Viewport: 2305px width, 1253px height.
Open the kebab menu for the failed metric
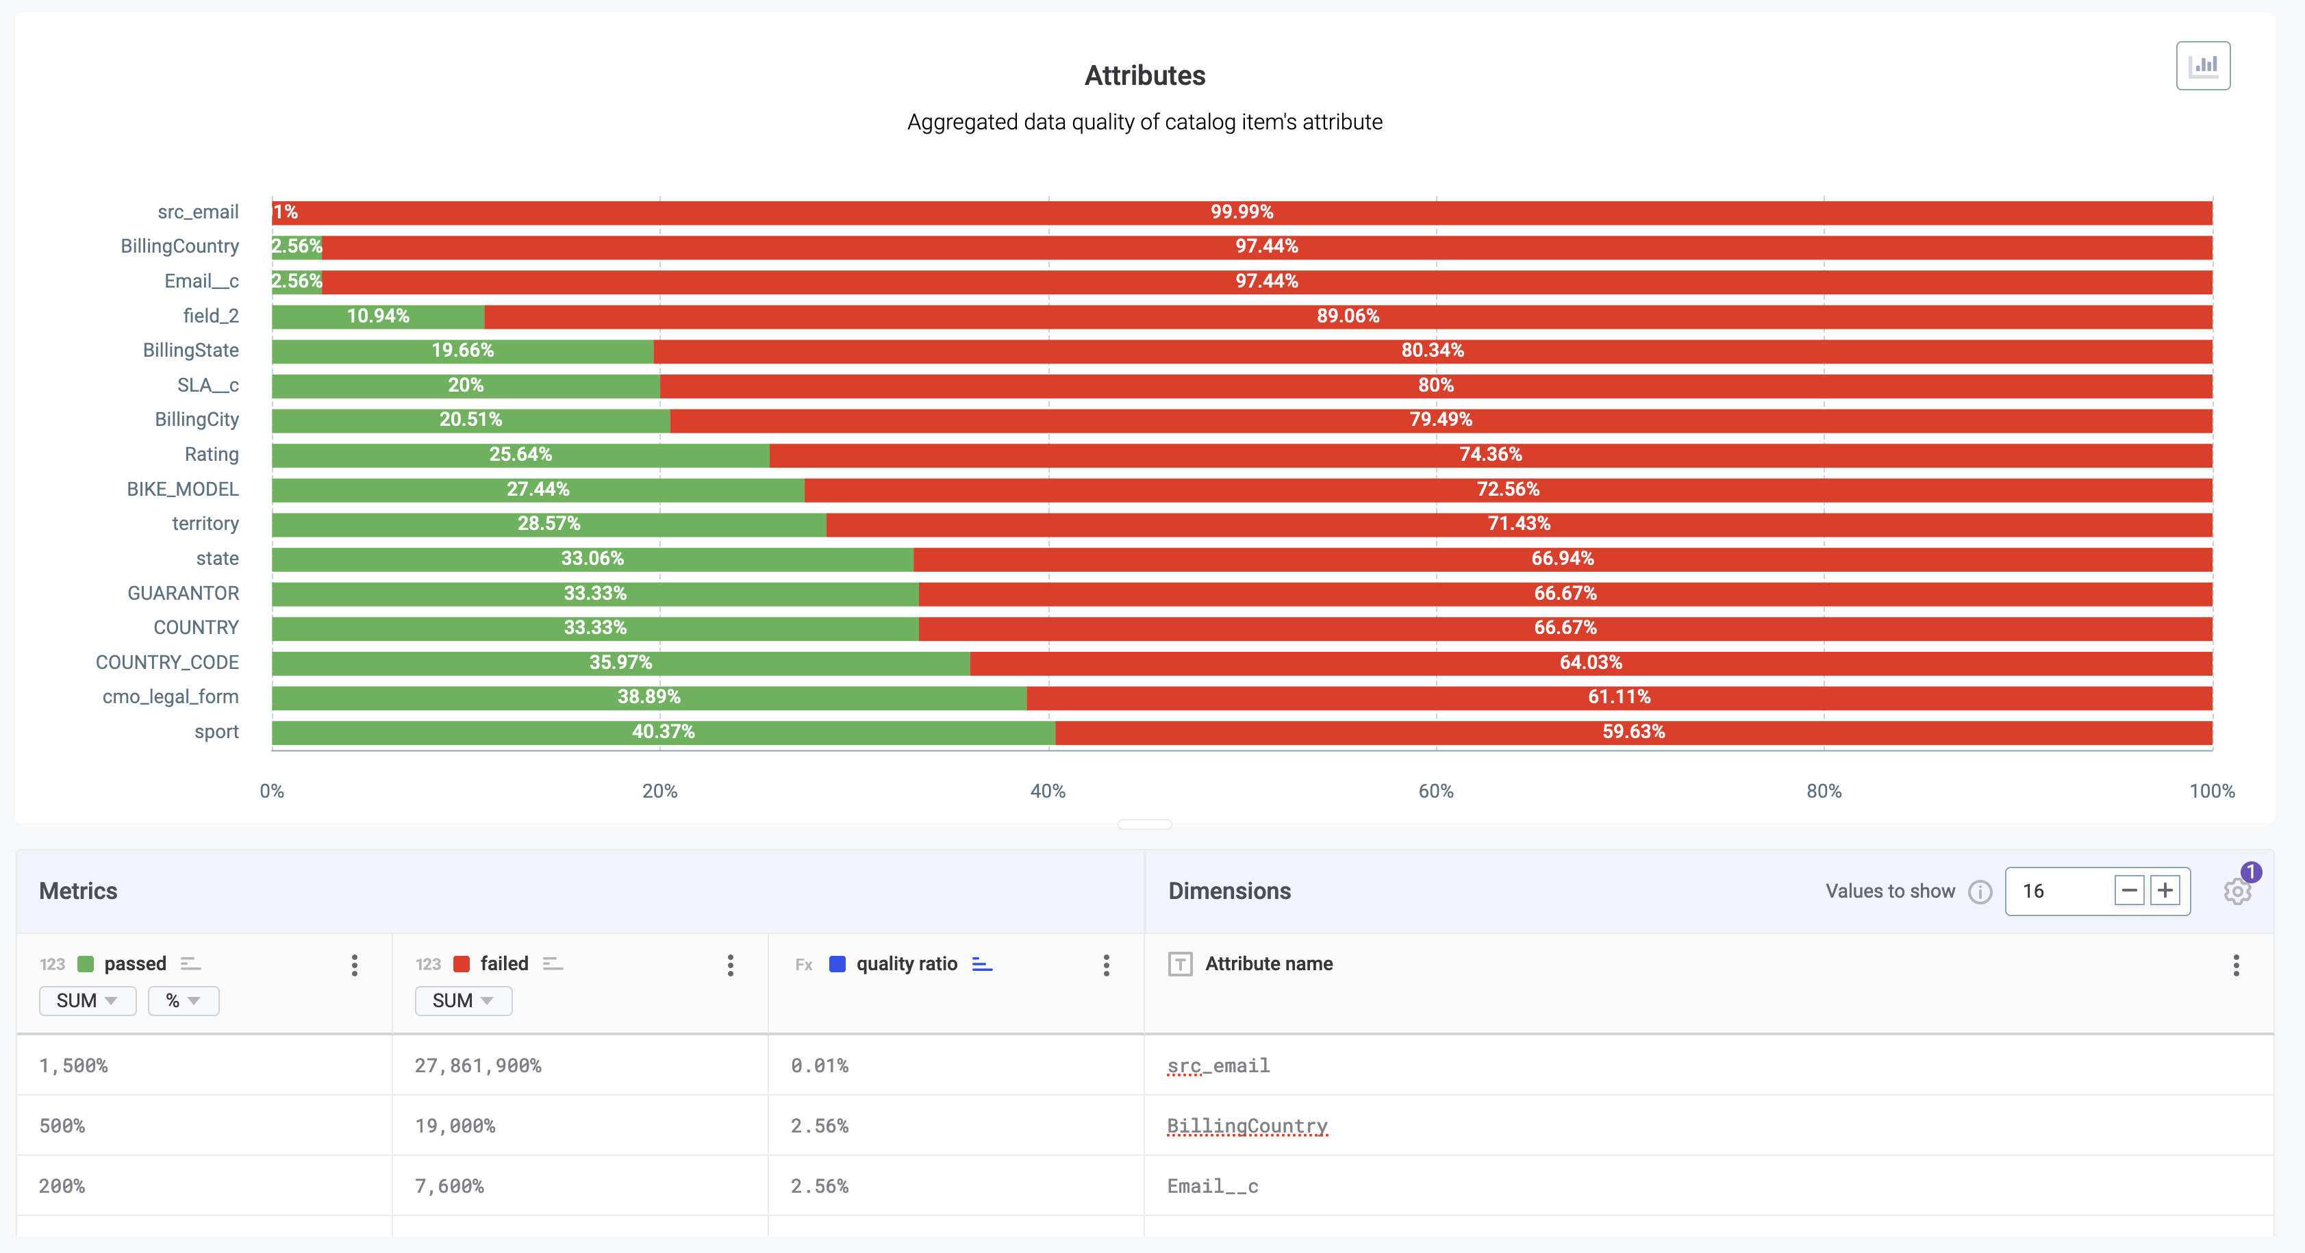731,965
